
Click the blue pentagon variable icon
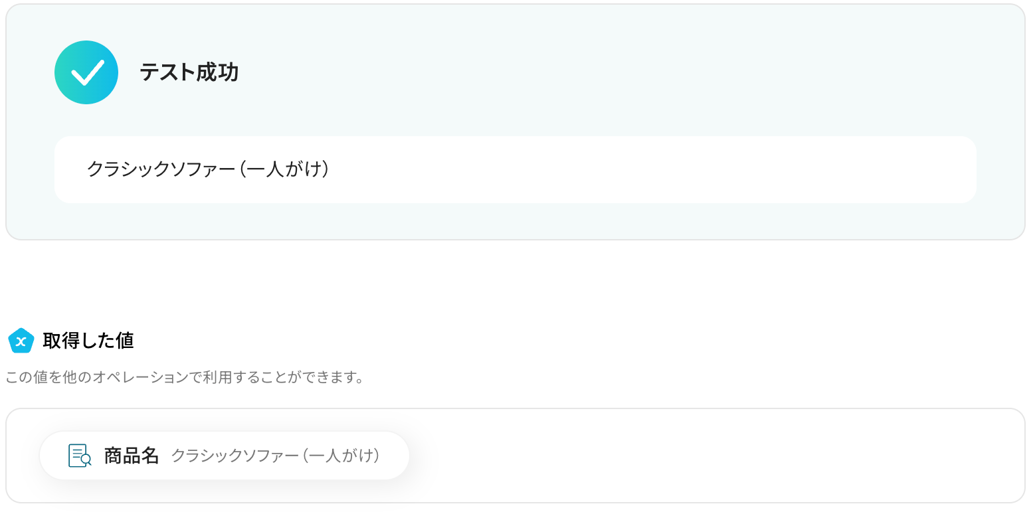tap(21, 341)
